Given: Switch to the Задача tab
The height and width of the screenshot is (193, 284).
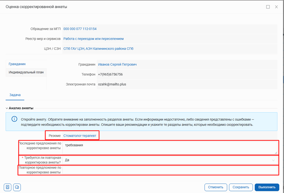Looking at the screenshot, I should pyautogui.click(x=15, y=95).
